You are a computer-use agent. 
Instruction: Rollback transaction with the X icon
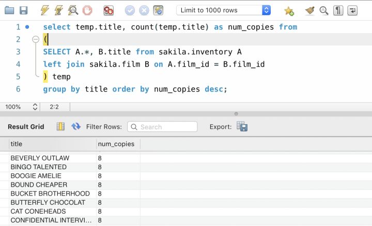point(144,10)
